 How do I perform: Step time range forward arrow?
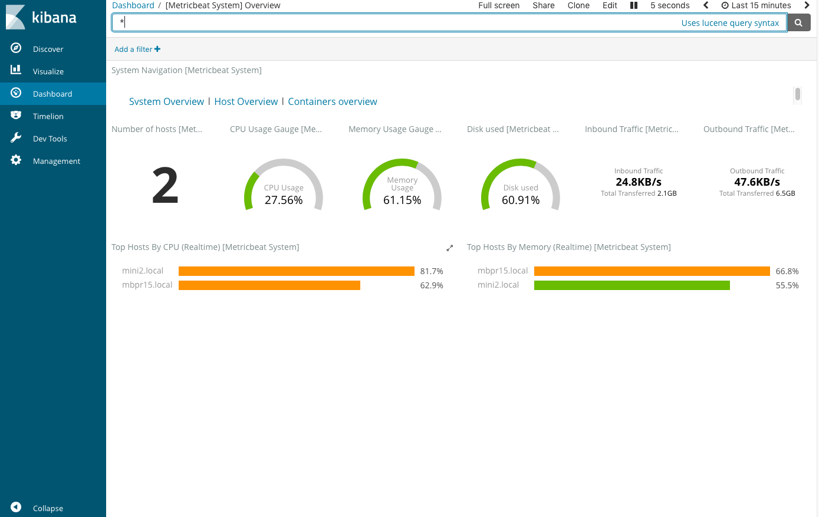807,5
